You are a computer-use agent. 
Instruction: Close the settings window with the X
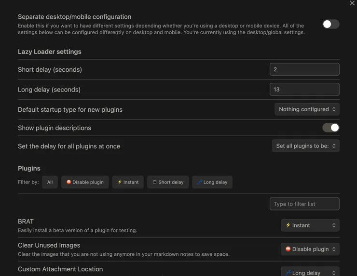352,3
